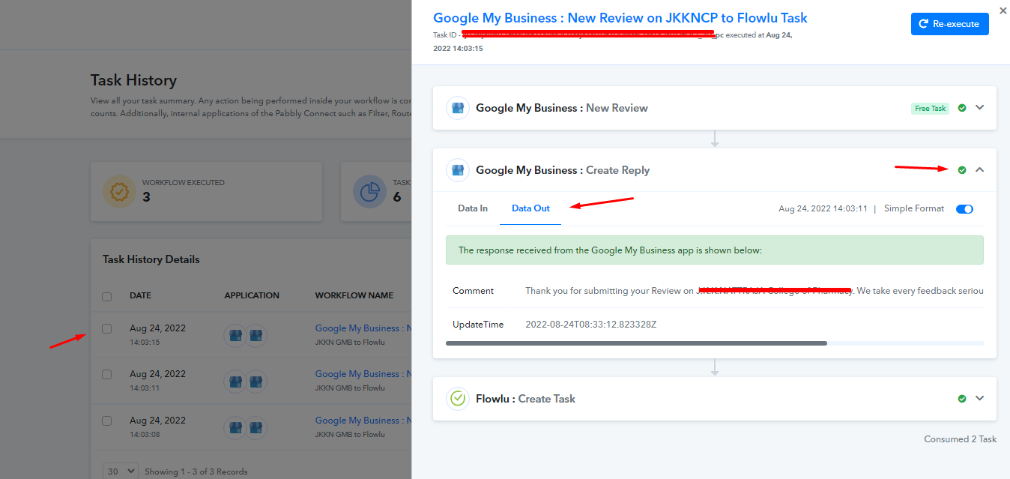Viewport: 1010px width, 479px height.
Task: Select the Data Out tab
Action: click(530, 208)
